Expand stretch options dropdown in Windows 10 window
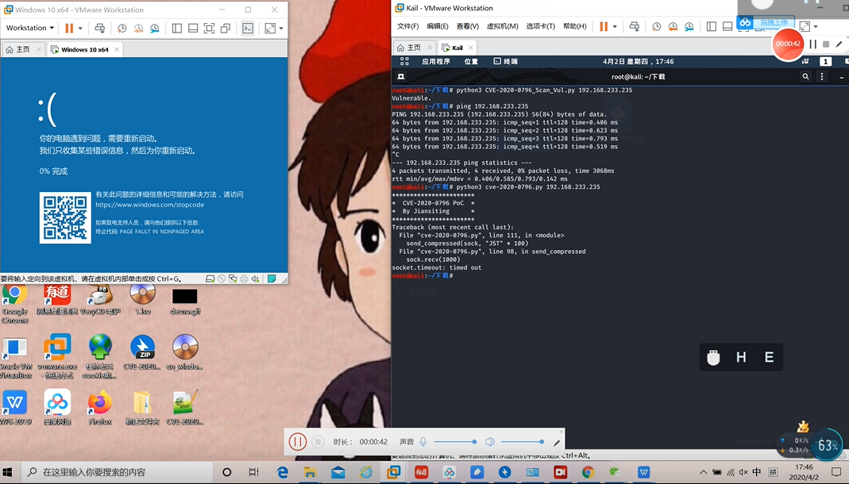Viewport: 849px width, 484px height. pyautogui.click(x=281, y=28)
